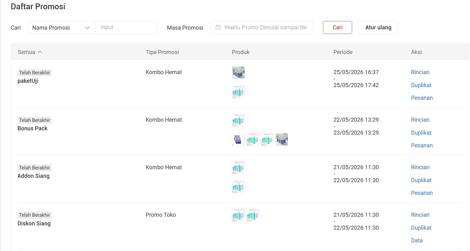
Task: Duplicate the Diskon Siang promotion
Action: pos(421,228)
